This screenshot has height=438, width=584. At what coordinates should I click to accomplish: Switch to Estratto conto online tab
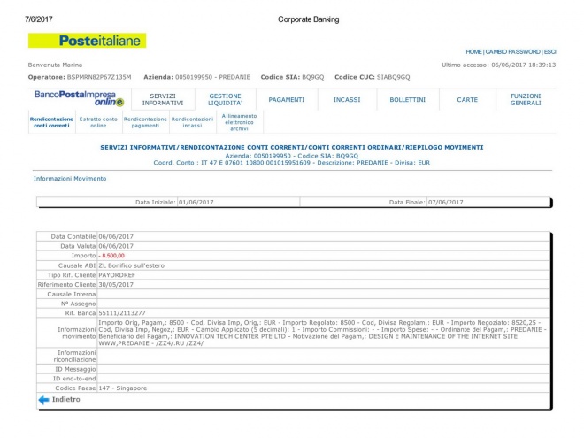point(98,122)
